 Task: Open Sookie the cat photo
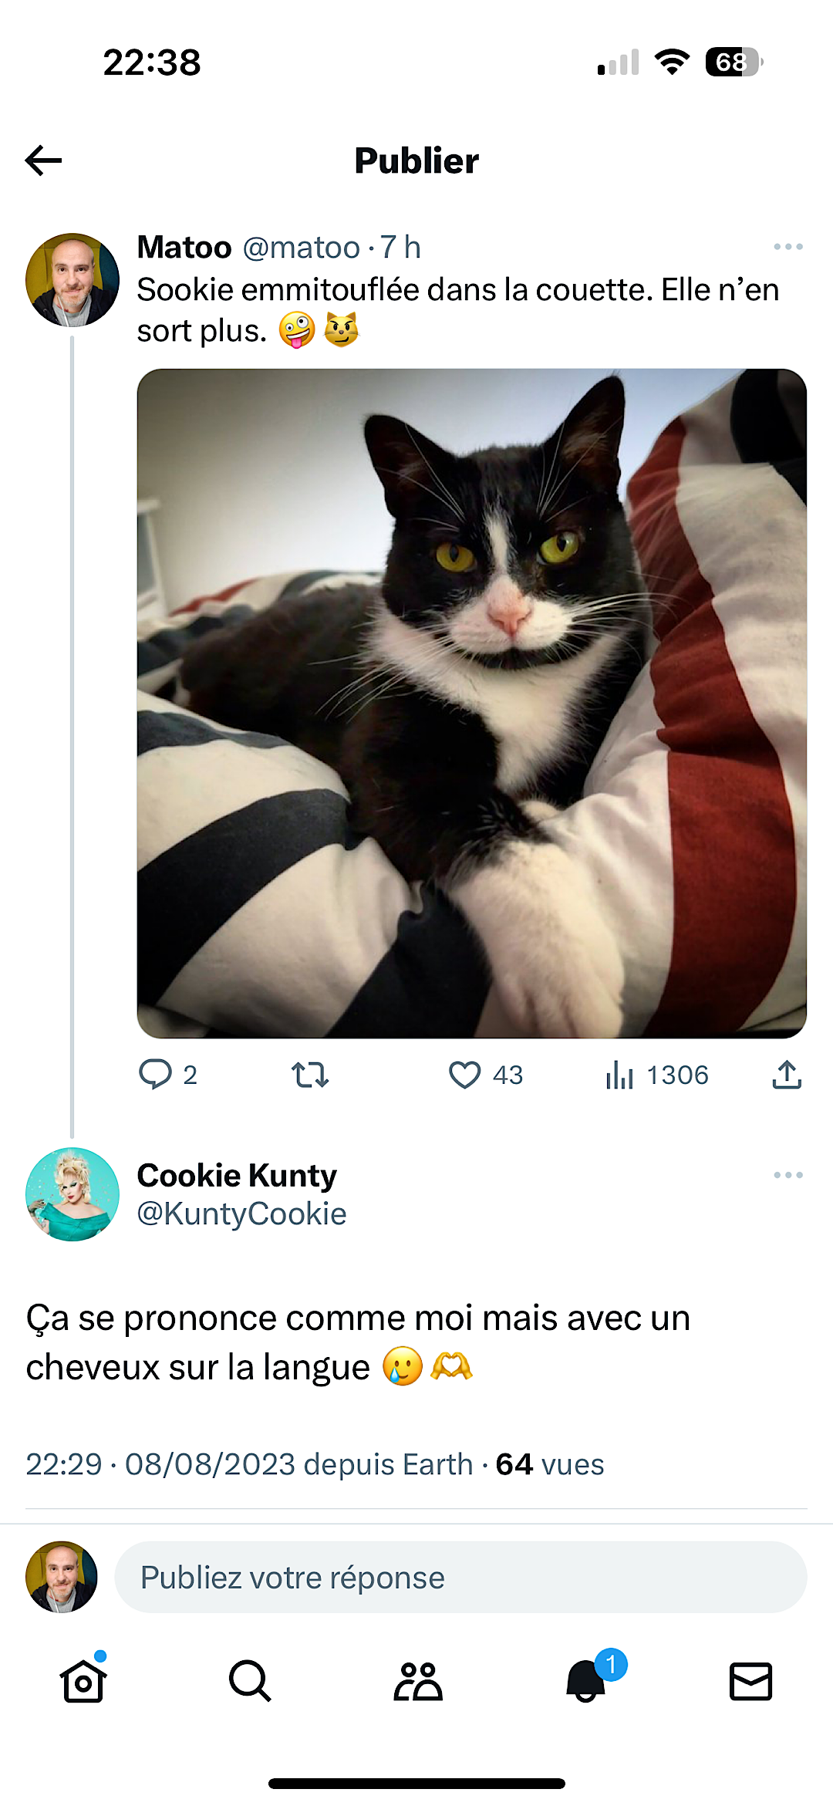click(471, 703)
